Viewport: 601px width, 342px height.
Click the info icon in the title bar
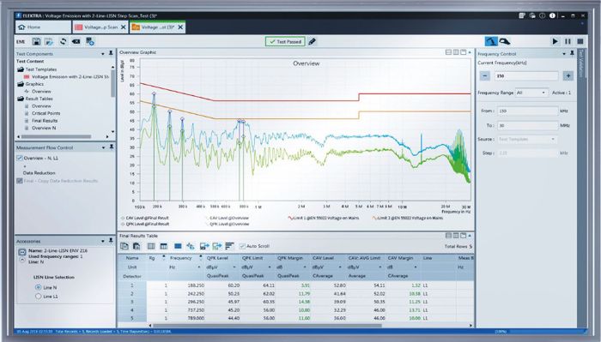coord(552,15)
